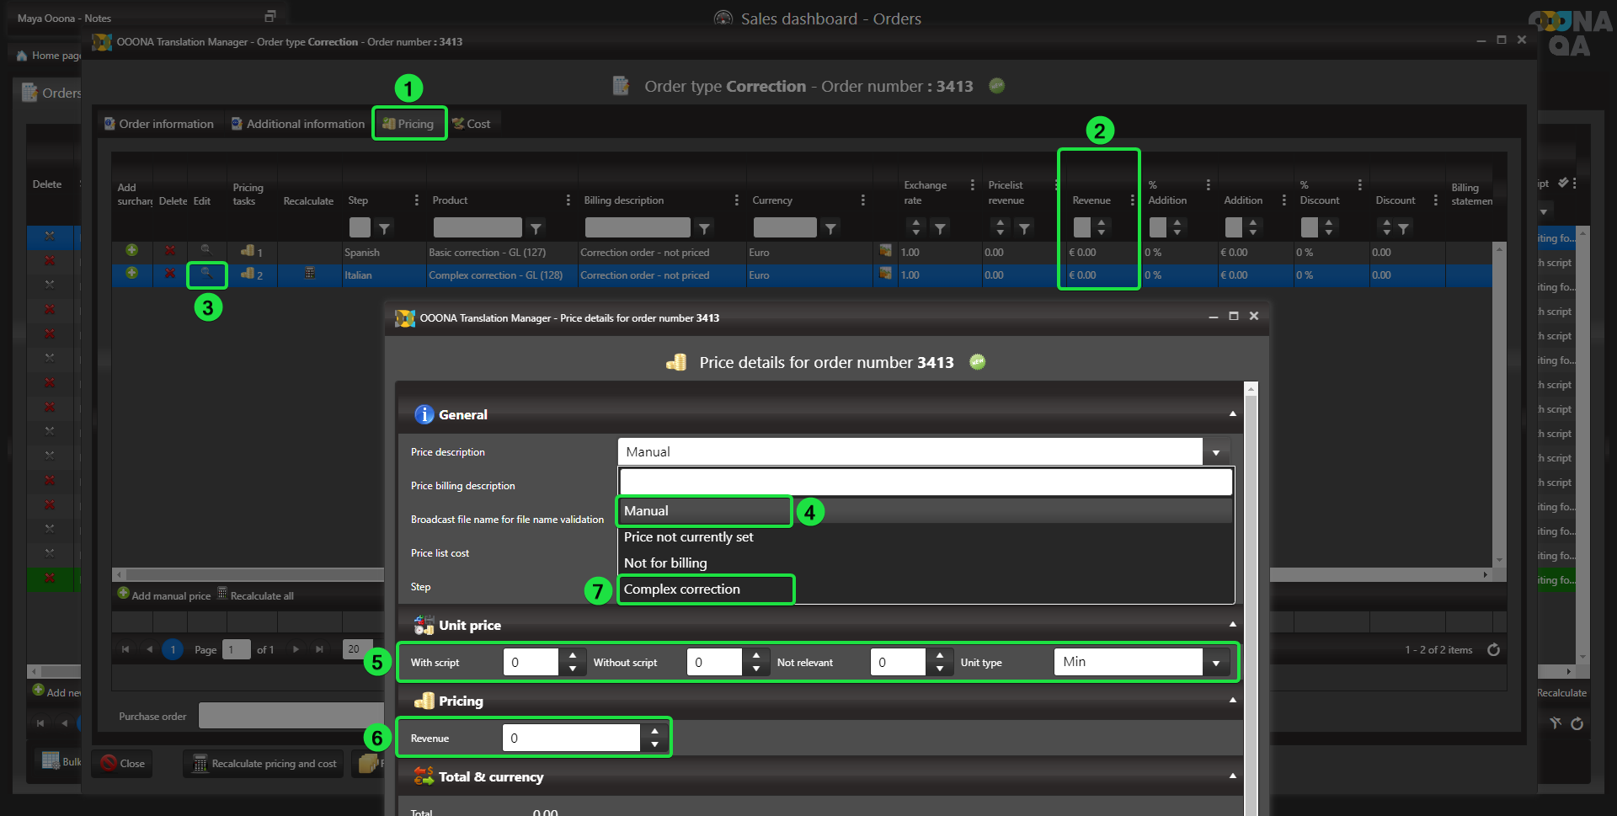The width and height of the screenshot is (1617, 816).
Task: Open the Price description dropdown
Action: click(1215, 452)
